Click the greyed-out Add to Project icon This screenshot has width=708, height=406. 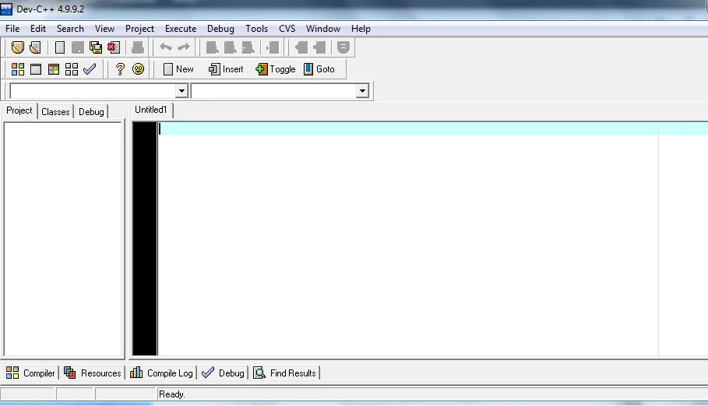(301, 47)
